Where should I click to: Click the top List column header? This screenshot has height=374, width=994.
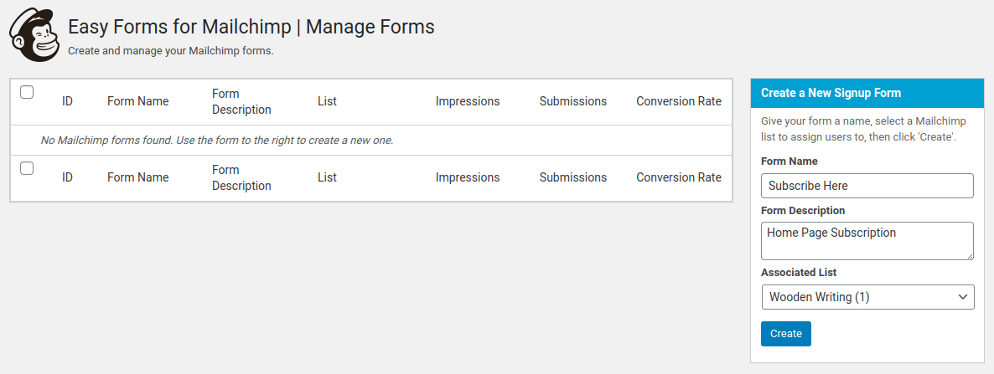[327, 101]
